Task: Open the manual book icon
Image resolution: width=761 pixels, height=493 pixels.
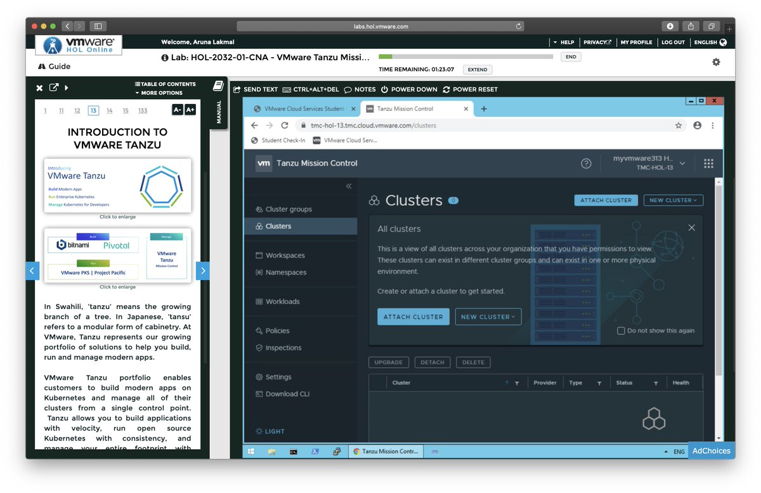Action: (x=219, y=85)
